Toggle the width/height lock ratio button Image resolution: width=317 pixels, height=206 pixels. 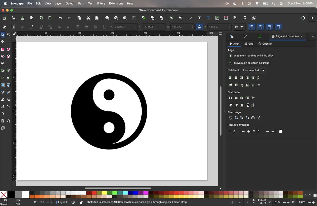pyautogui.click(x=199, y=27)
